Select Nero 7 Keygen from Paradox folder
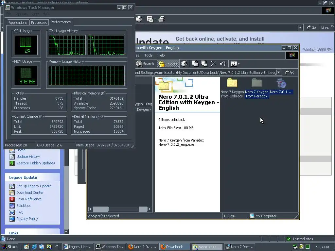Viewport: 335px width, 251px height. coord(256,88)
